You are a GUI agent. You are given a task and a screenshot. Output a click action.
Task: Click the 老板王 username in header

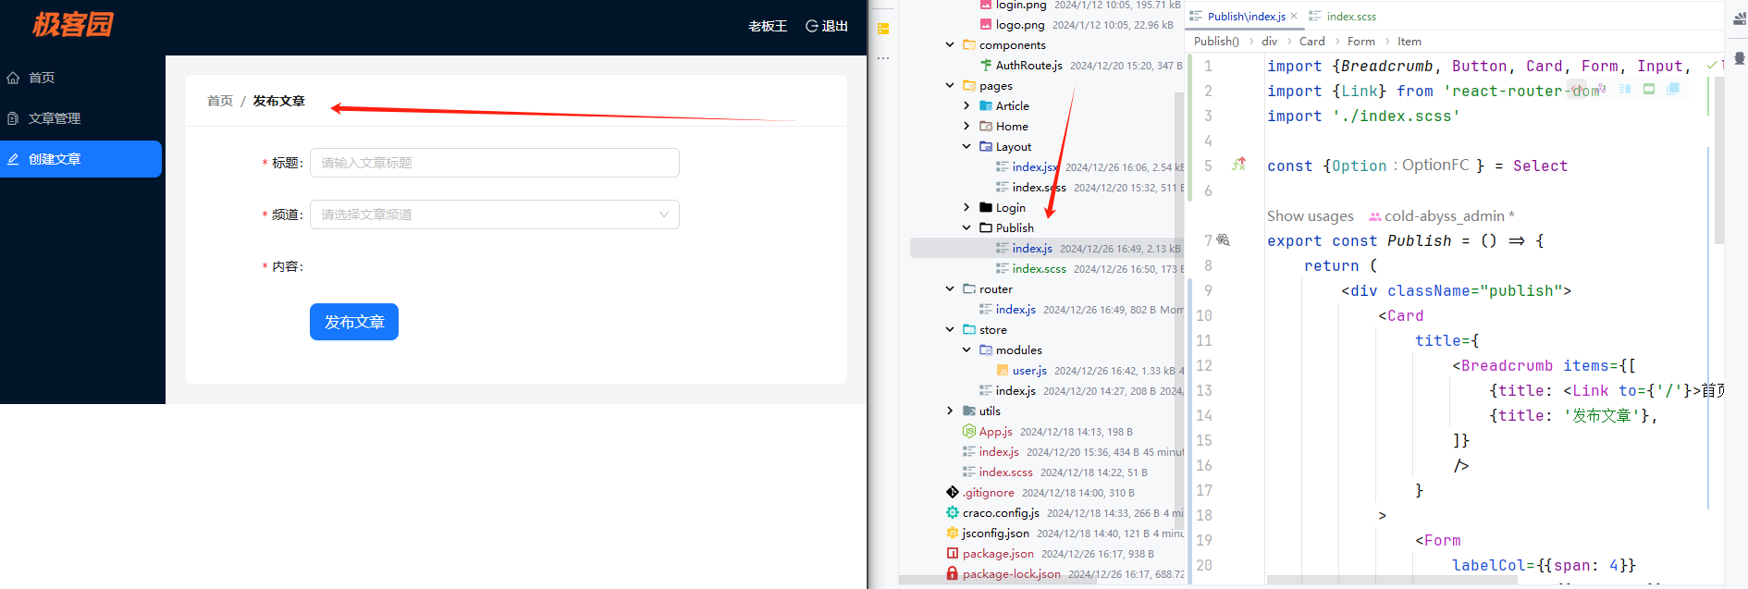tap(768, 26)
